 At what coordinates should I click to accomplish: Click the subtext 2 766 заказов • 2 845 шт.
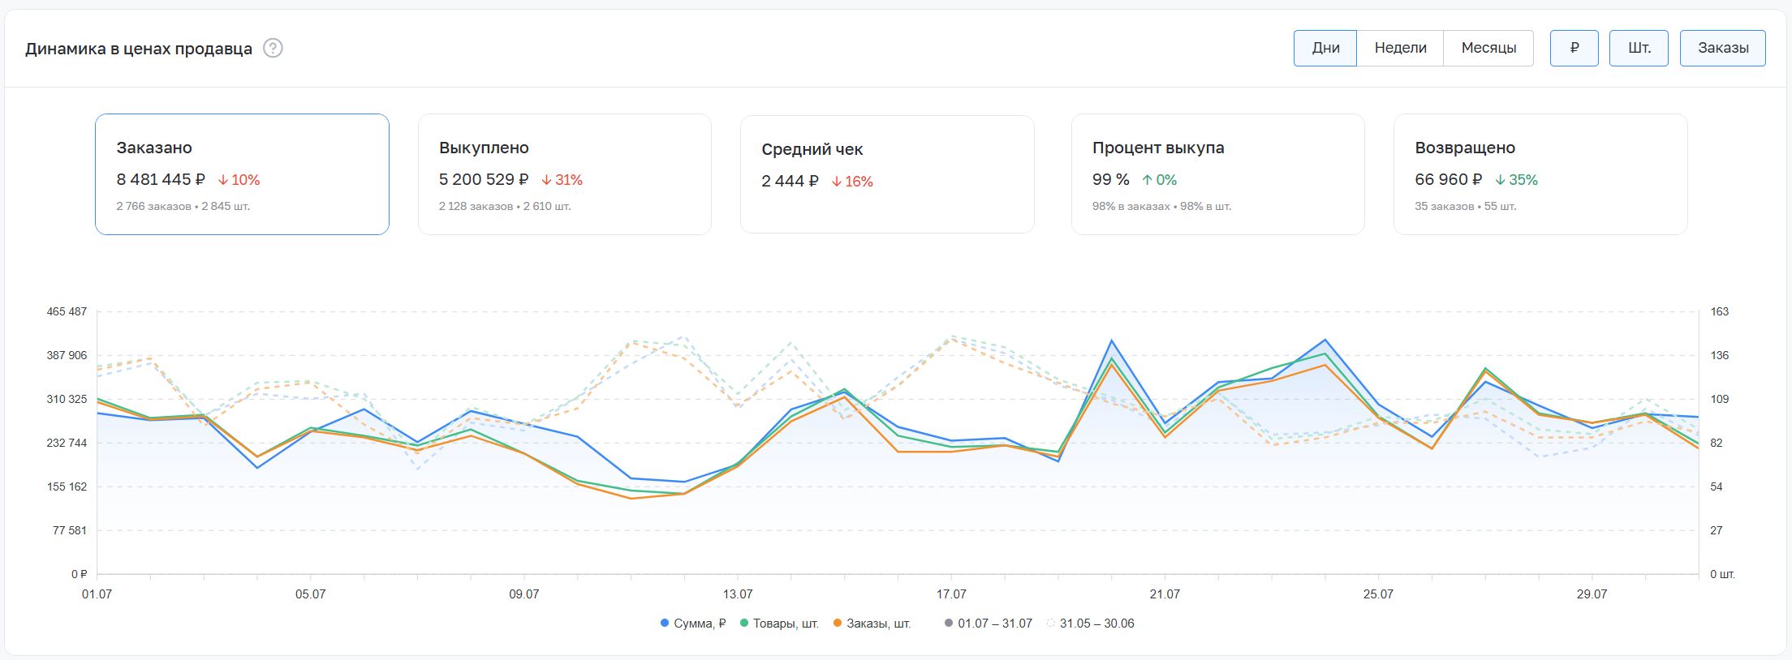pos(183,207)
